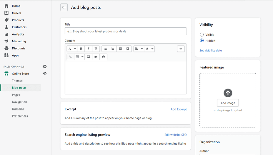Click the Edit website SEO link

pyautogui.click(x=175, y=135)
